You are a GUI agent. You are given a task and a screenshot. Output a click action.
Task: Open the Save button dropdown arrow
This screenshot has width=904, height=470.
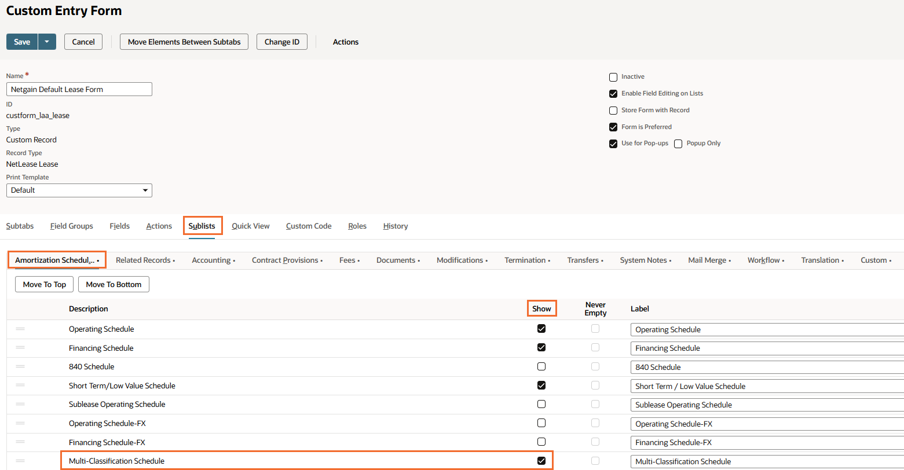[47, 42]
